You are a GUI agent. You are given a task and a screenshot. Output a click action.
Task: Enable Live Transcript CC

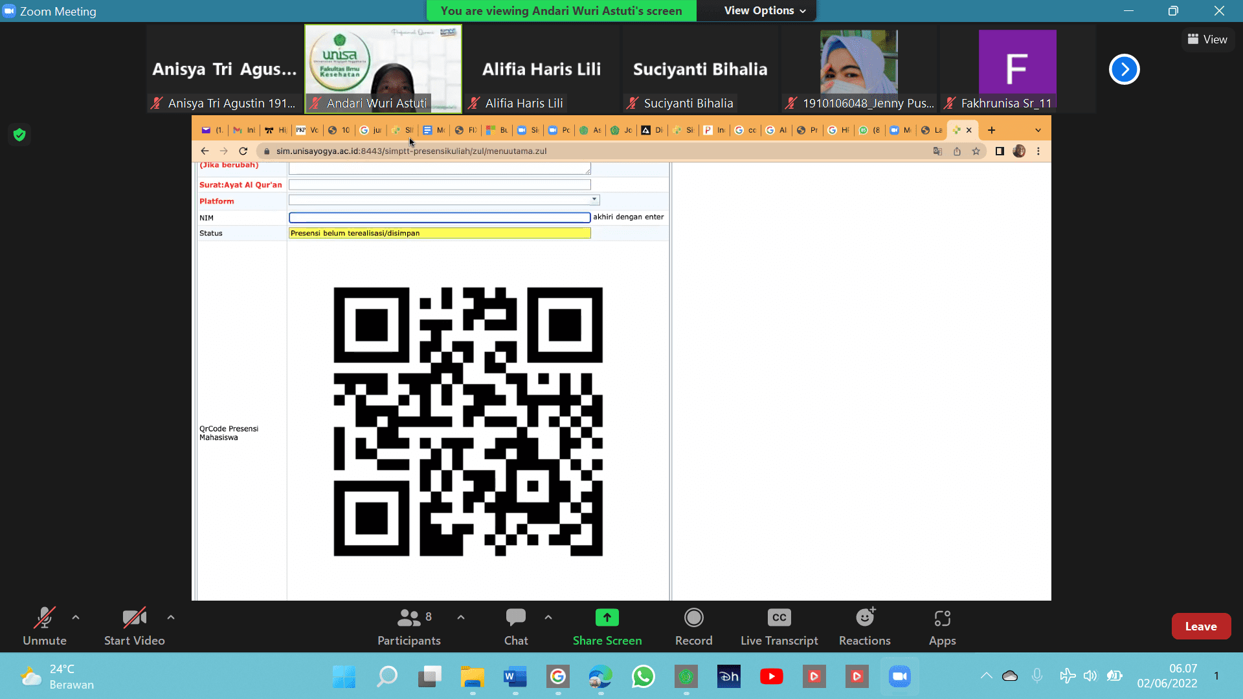(779, 627)
